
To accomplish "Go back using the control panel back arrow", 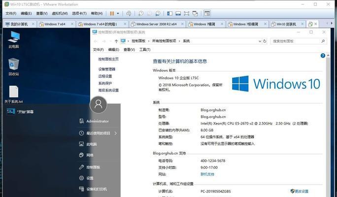I will pos(96,41).
